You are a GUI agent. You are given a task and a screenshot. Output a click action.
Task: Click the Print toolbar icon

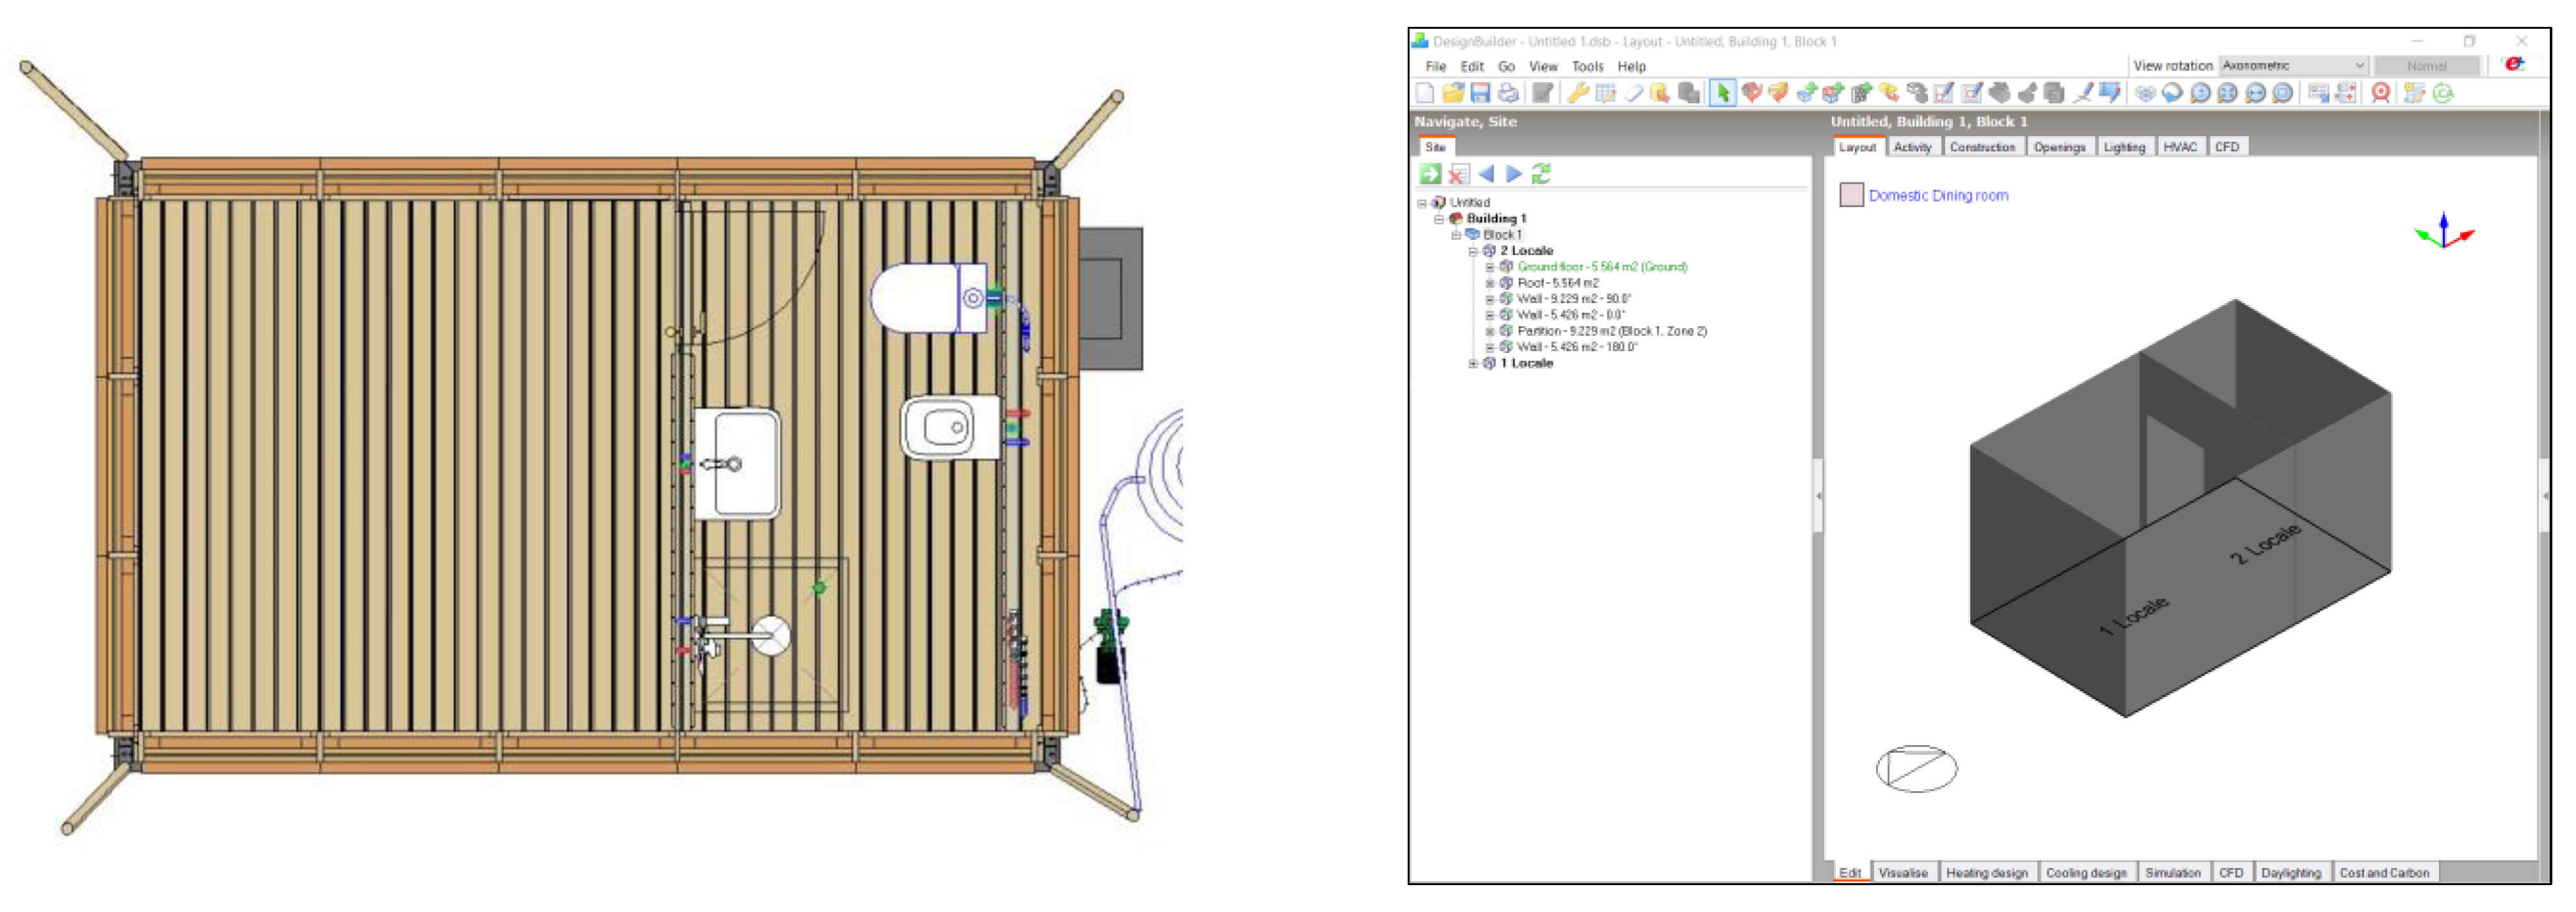(x=1508, y=94)
